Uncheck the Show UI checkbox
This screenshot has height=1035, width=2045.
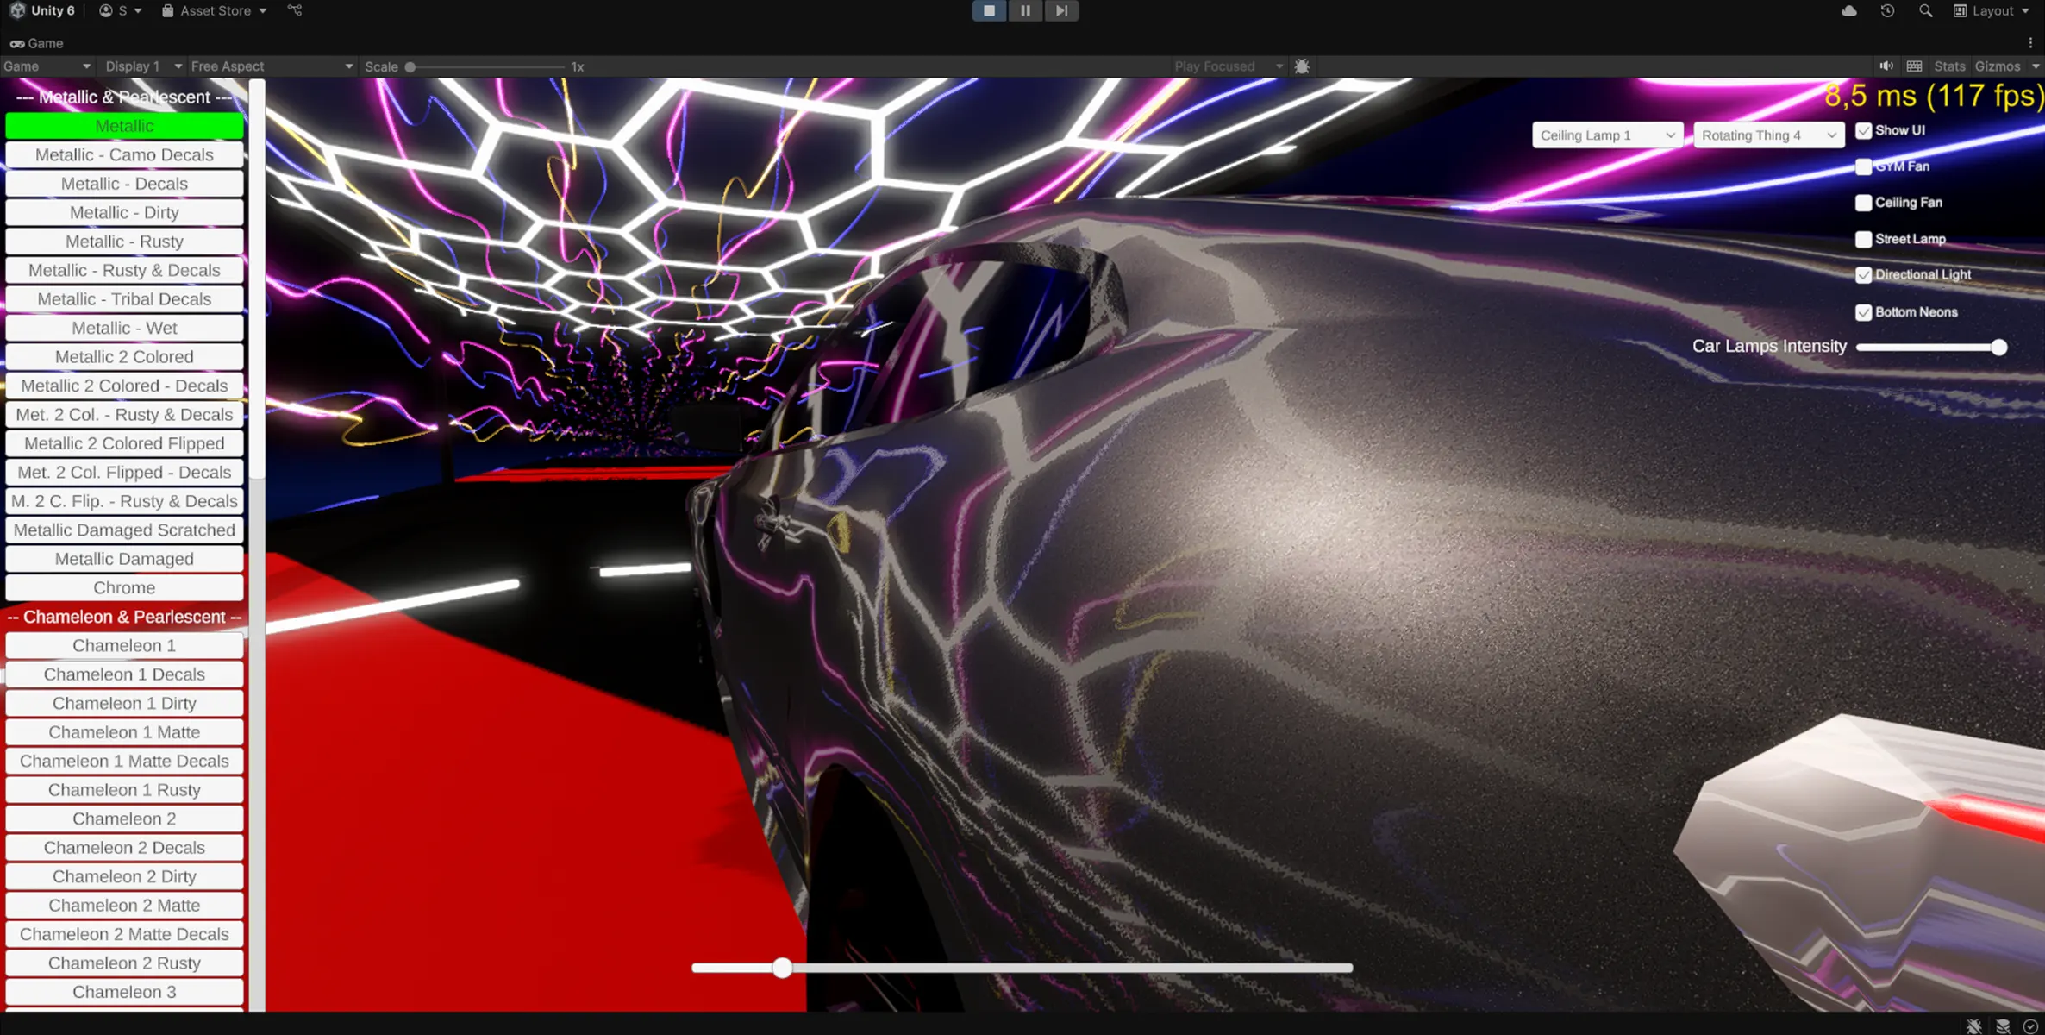click(x=1864, y=131)
